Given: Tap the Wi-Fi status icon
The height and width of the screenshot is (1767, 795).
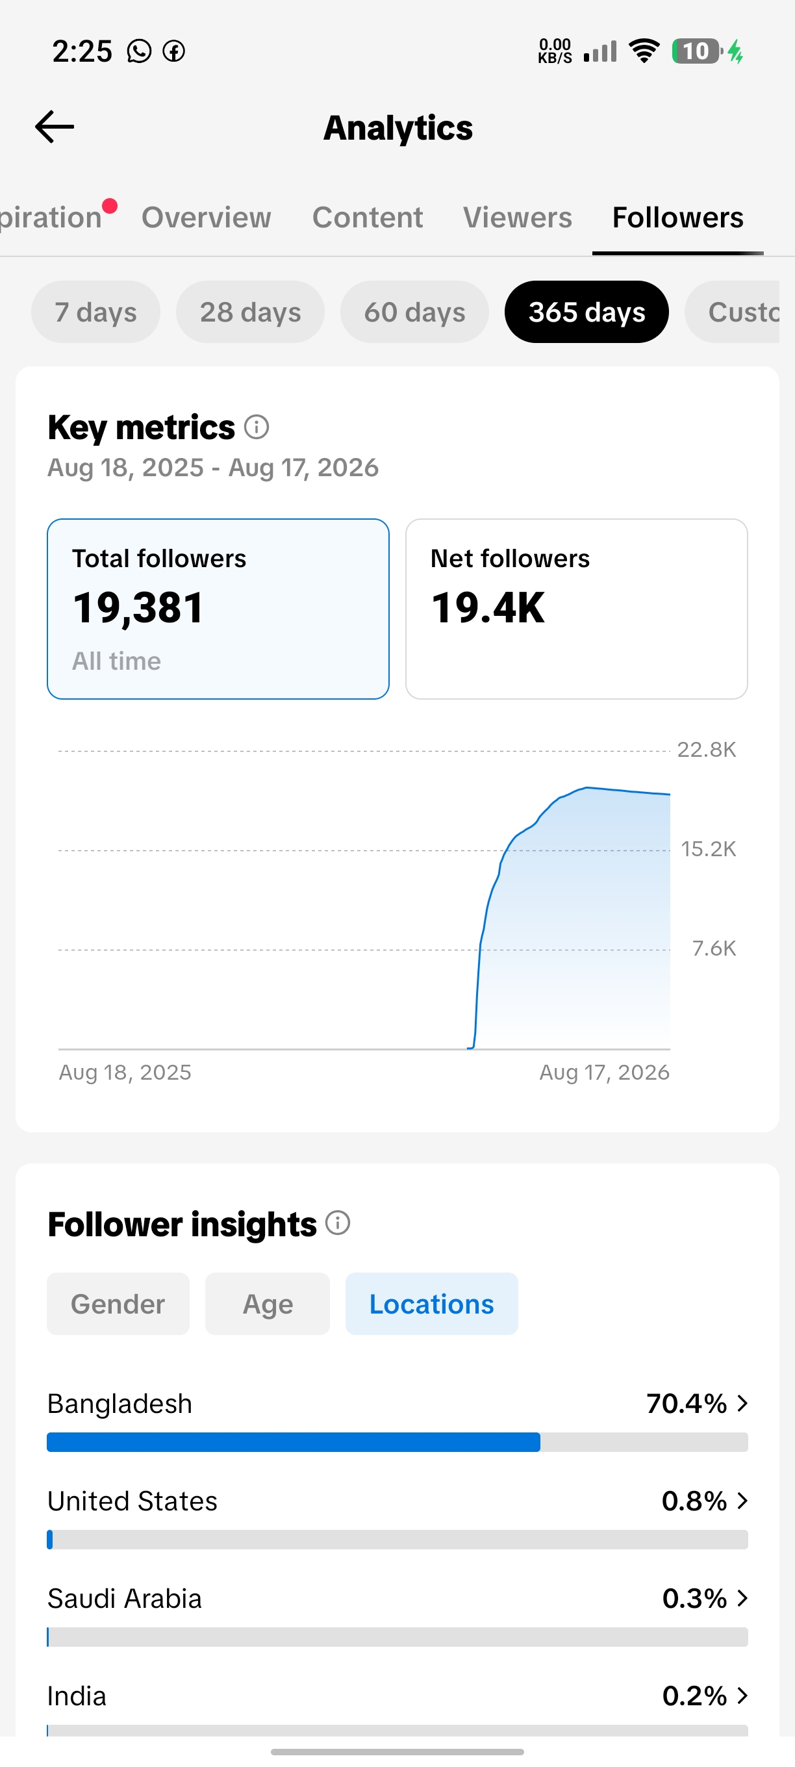Looking at the screenshot, I should point(644,51).
